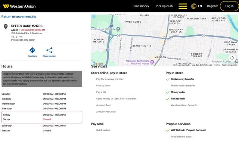Click Closed until 09:00 AM status

tap(33, 30)
